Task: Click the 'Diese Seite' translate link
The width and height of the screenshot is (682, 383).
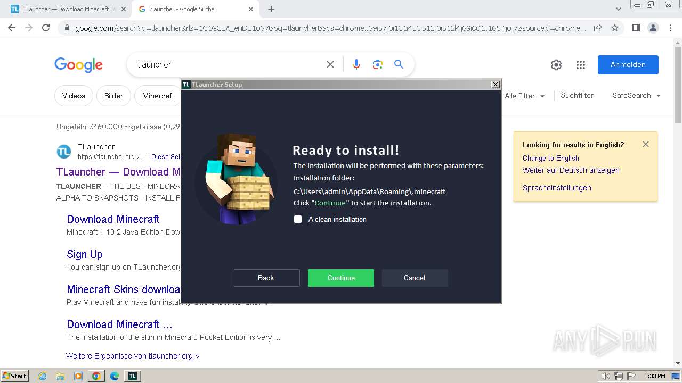Action: [x=166, y=157]
